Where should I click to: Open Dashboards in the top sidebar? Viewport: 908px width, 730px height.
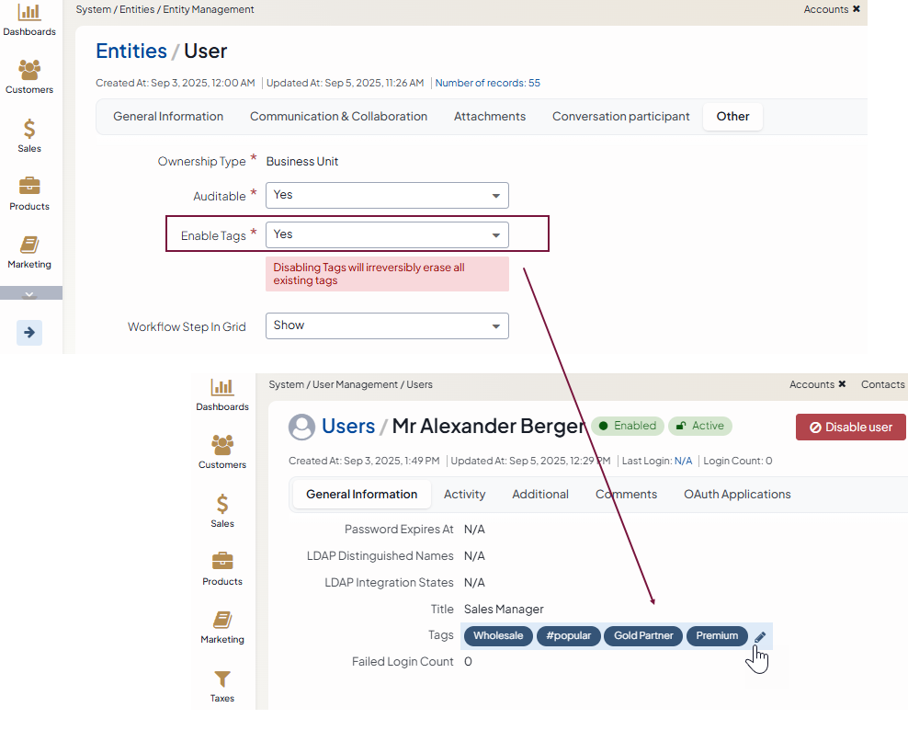[29, 13]
